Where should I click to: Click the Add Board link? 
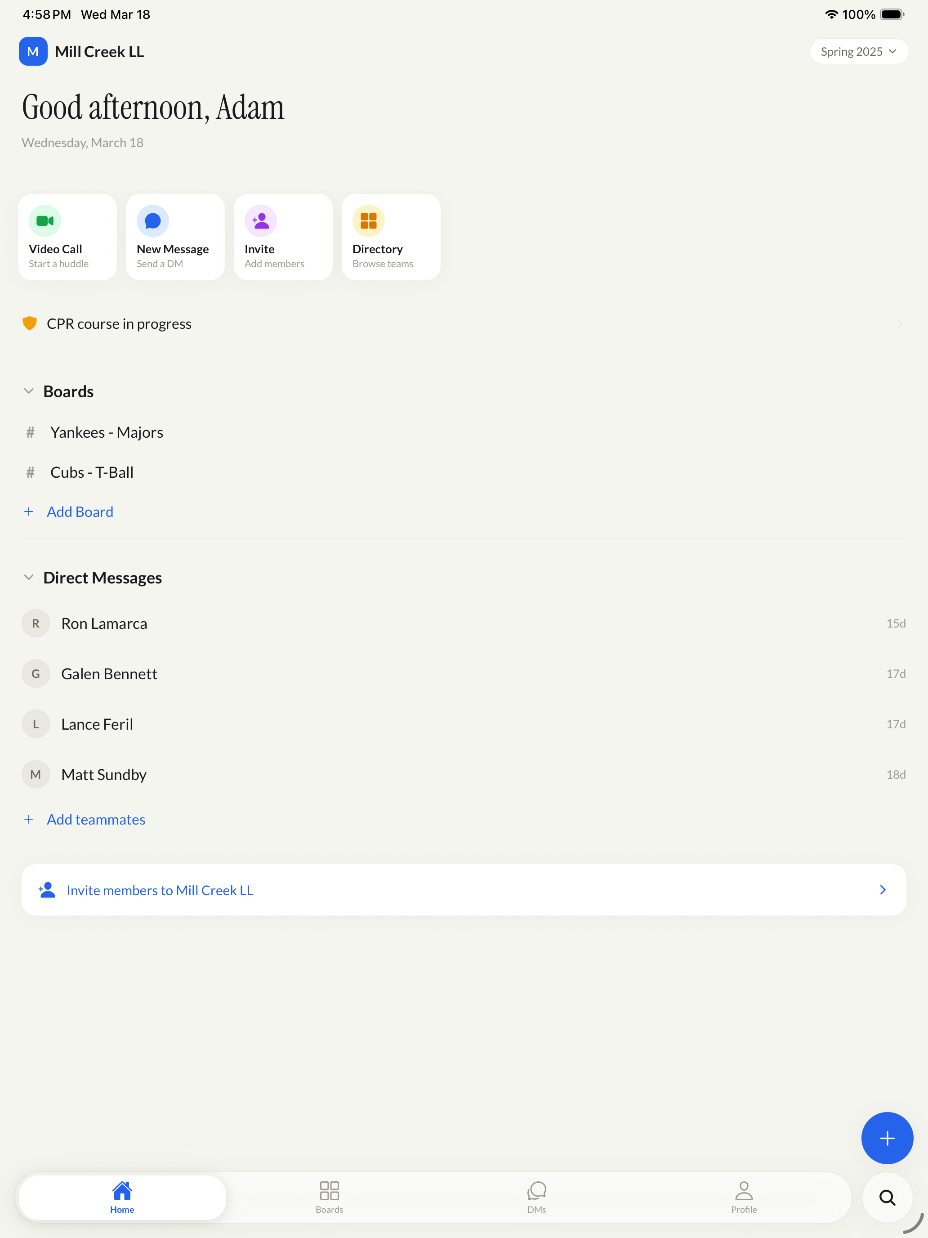tap(80, 511)
